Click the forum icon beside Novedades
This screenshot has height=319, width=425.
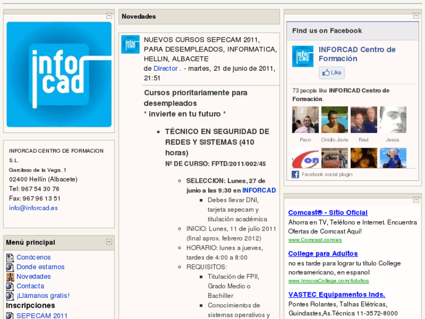pos(10,277)
